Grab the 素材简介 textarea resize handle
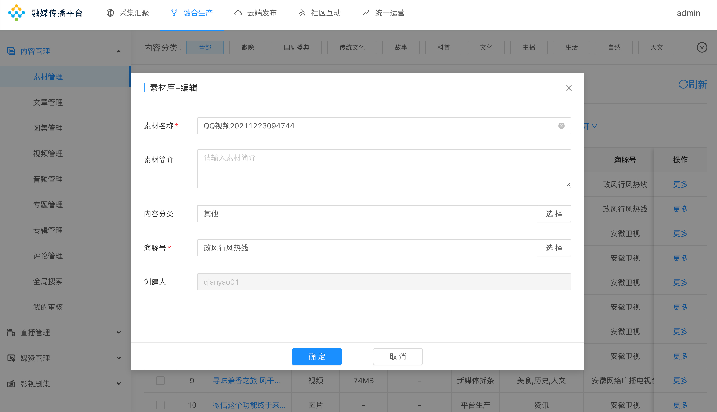Image resolution: width=717 pixels, height=412 pixels. click(x=568, y=185)
